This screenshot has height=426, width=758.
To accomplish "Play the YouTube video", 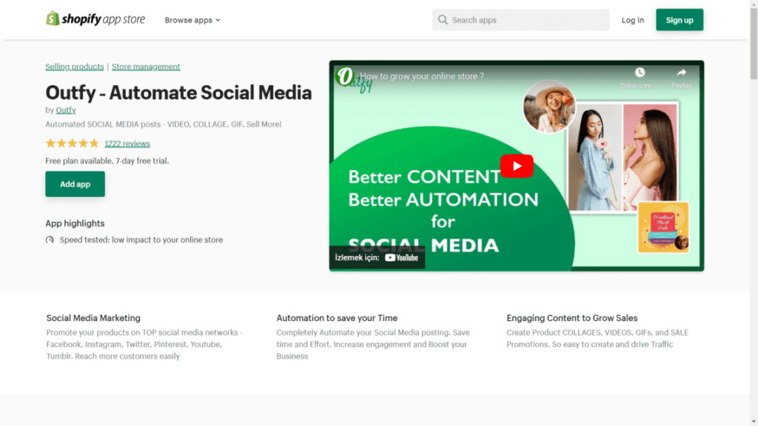I will click(517, 166).
